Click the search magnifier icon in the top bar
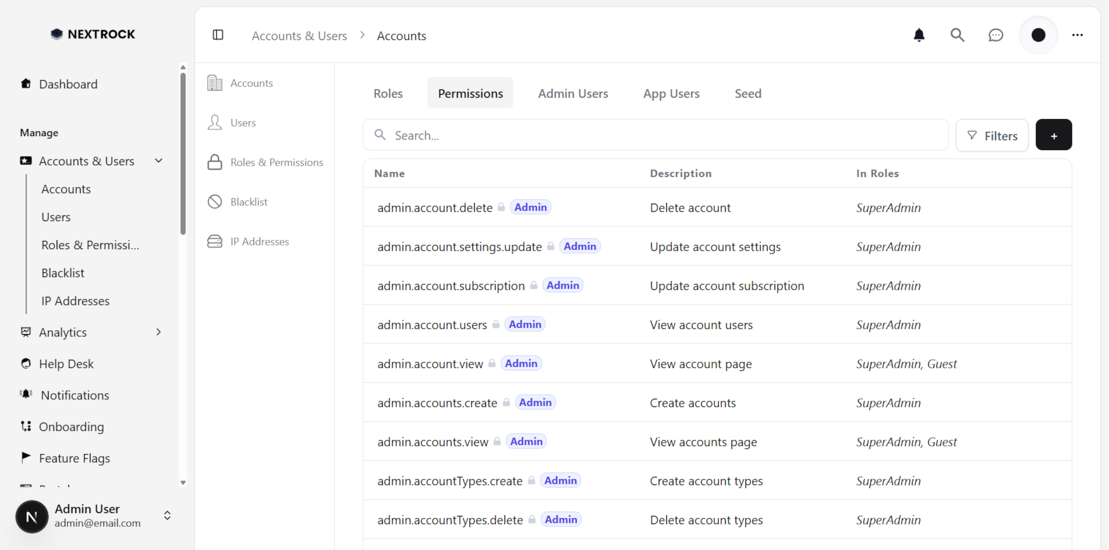Image resolution: width=1109 pixels, height=550 pixels. 957,35
